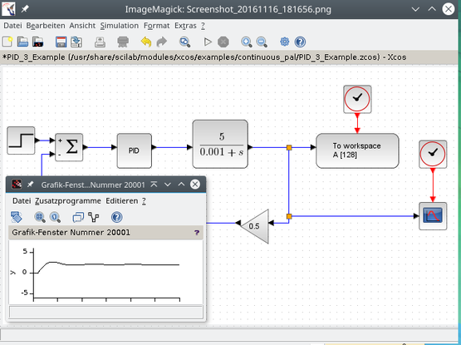Select the clock block above To workspace

pyautogui.click(x=357, y=99)
